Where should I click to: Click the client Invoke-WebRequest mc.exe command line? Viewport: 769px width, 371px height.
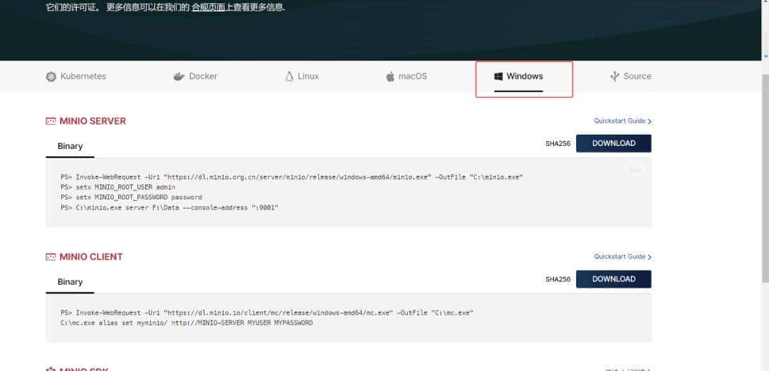click(267, 312)
